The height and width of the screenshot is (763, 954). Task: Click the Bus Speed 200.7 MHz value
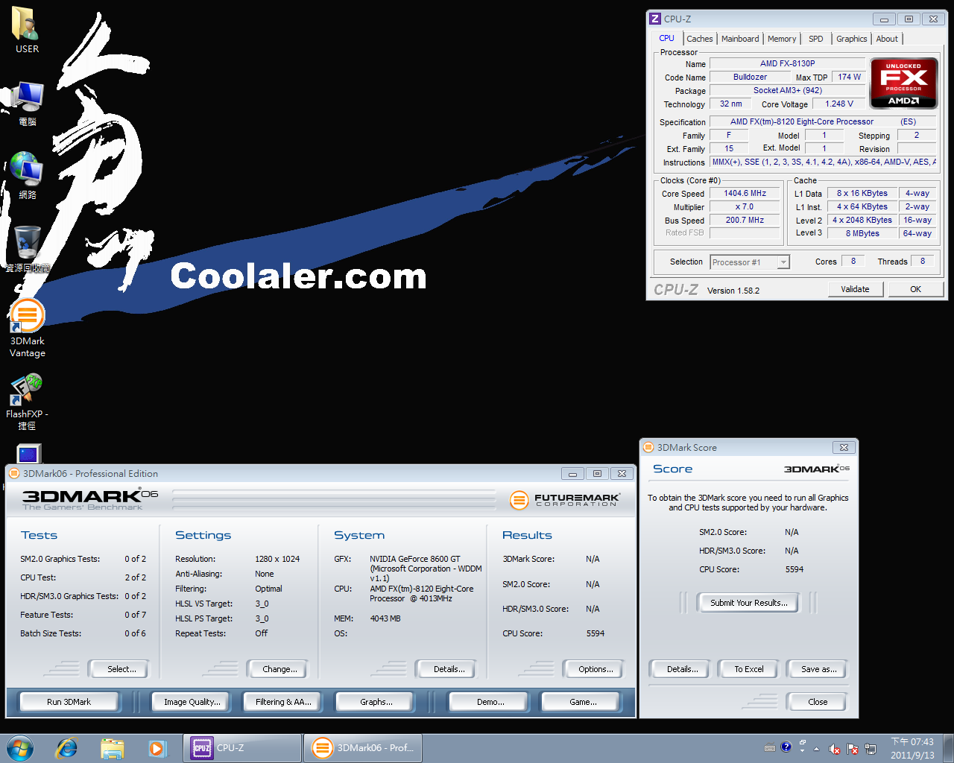pos(745,220)
